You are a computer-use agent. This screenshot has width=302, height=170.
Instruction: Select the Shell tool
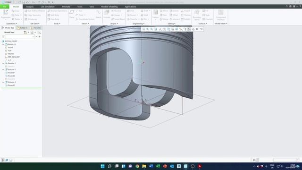(144, 15)
